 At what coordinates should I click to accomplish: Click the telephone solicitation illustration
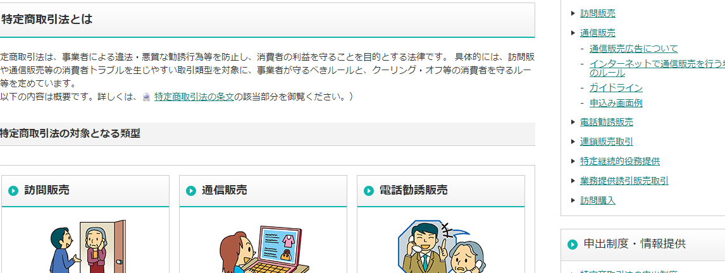(x=442, y=246)
